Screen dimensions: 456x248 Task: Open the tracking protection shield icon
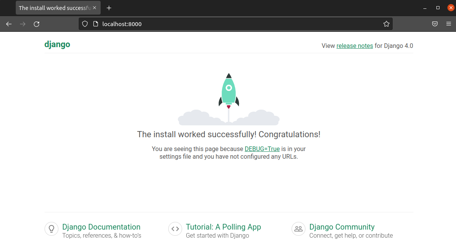point(85,24)
